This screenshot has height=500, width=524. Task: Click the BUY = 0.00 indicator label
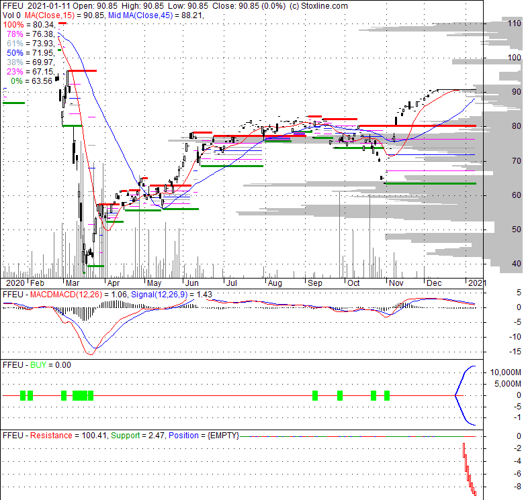tap(50, 365)
